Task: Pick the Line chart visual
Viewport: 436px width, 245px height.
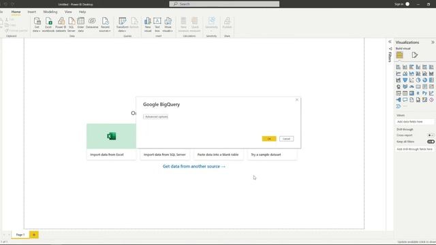Action: 399,73
